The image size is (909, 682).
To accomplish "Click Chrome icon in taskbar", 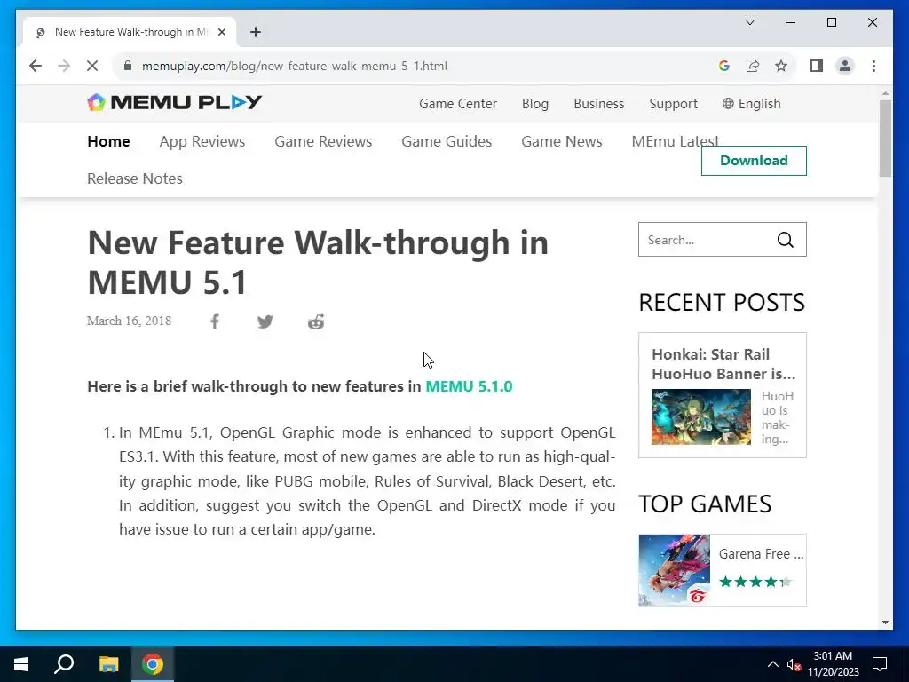I will 153,664.
